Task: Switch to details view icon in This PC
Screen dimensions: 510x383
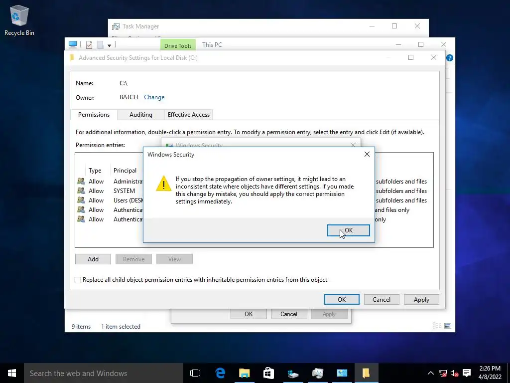Action: (436, 326)
